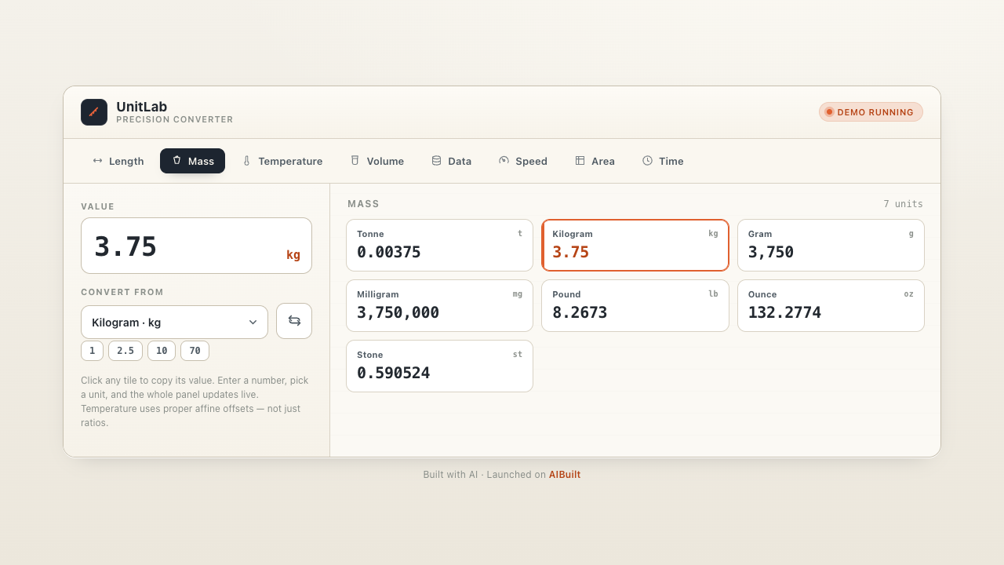This screenshot has width=1004, height=565.
Task: Copy the Gram tile value
Action: (x=831, y=245)
